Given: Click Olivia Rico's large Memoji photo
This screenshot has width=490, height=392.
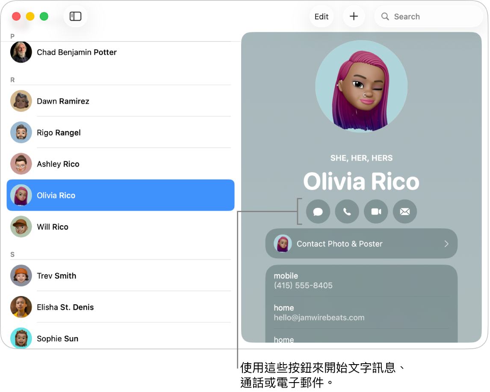Looking at the screenshot, I should 362,87.
